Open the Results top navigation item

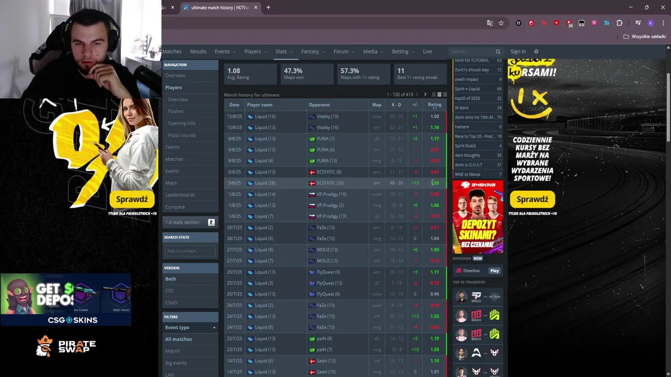[198, 51]
